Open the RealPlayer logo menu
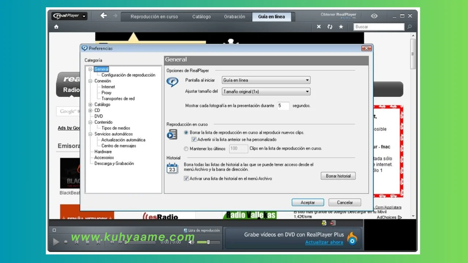The width and height of the screenshot is (468, 263). [x=69, y=16]
